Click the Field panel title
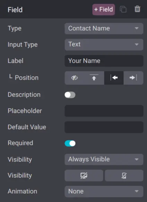 pos(15,10)
